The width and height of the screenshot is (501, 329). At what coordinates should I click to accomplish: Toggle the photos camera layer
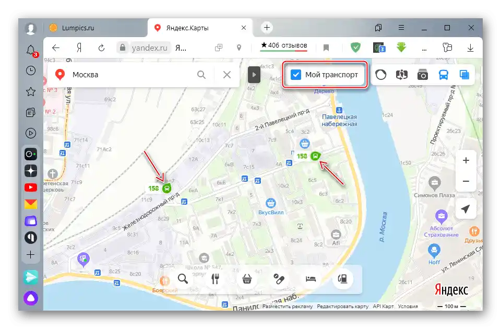coord(422,75)
